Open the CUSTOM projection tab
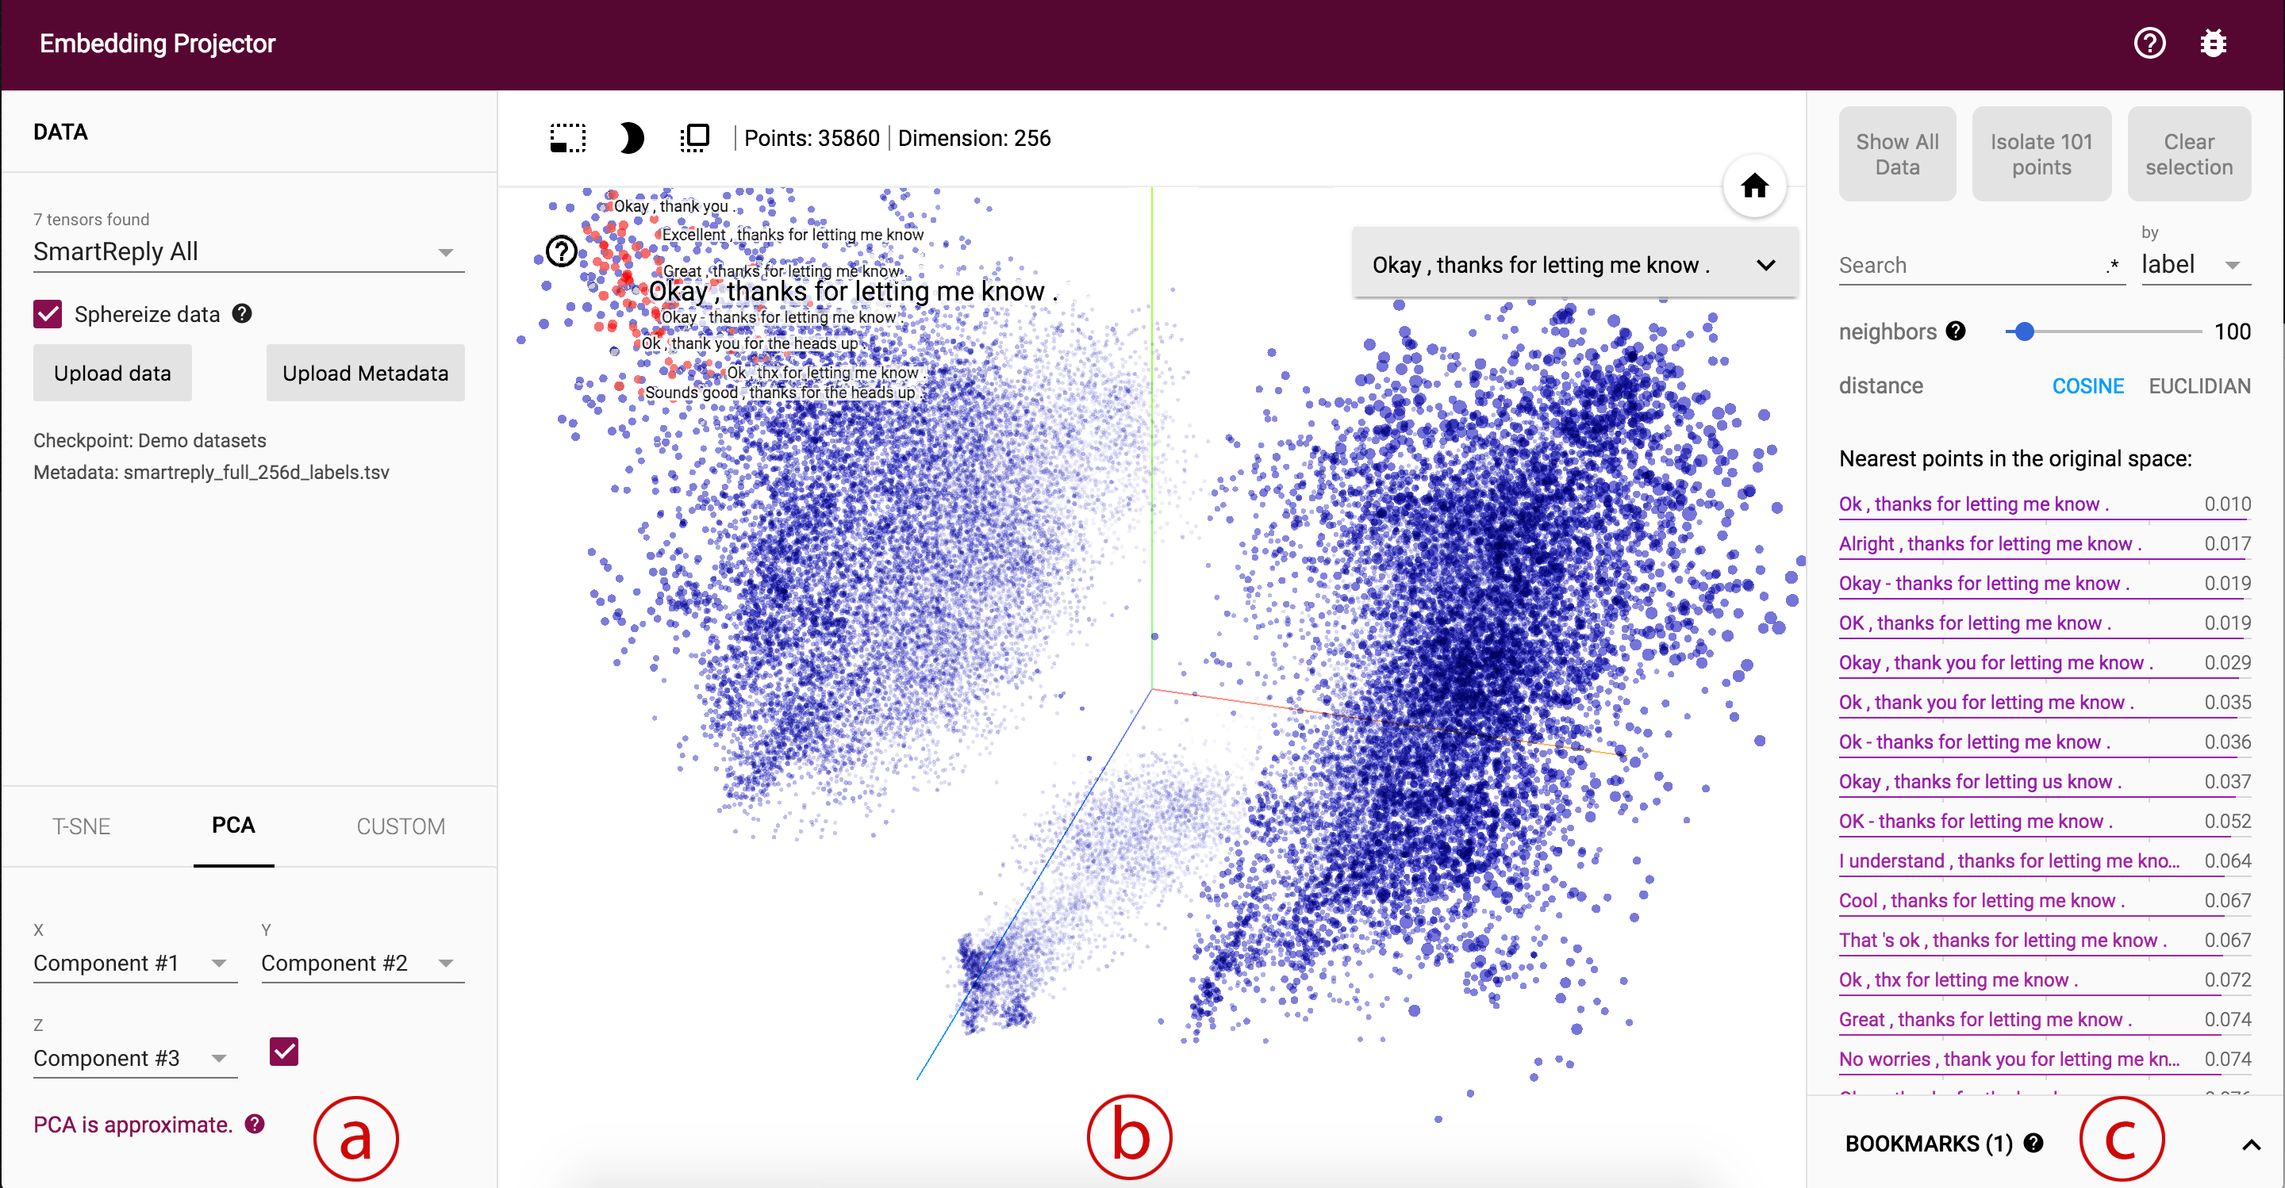The width and height of the screenshot is (2285, 1188). pyautogui.click(x=400, y=826)
